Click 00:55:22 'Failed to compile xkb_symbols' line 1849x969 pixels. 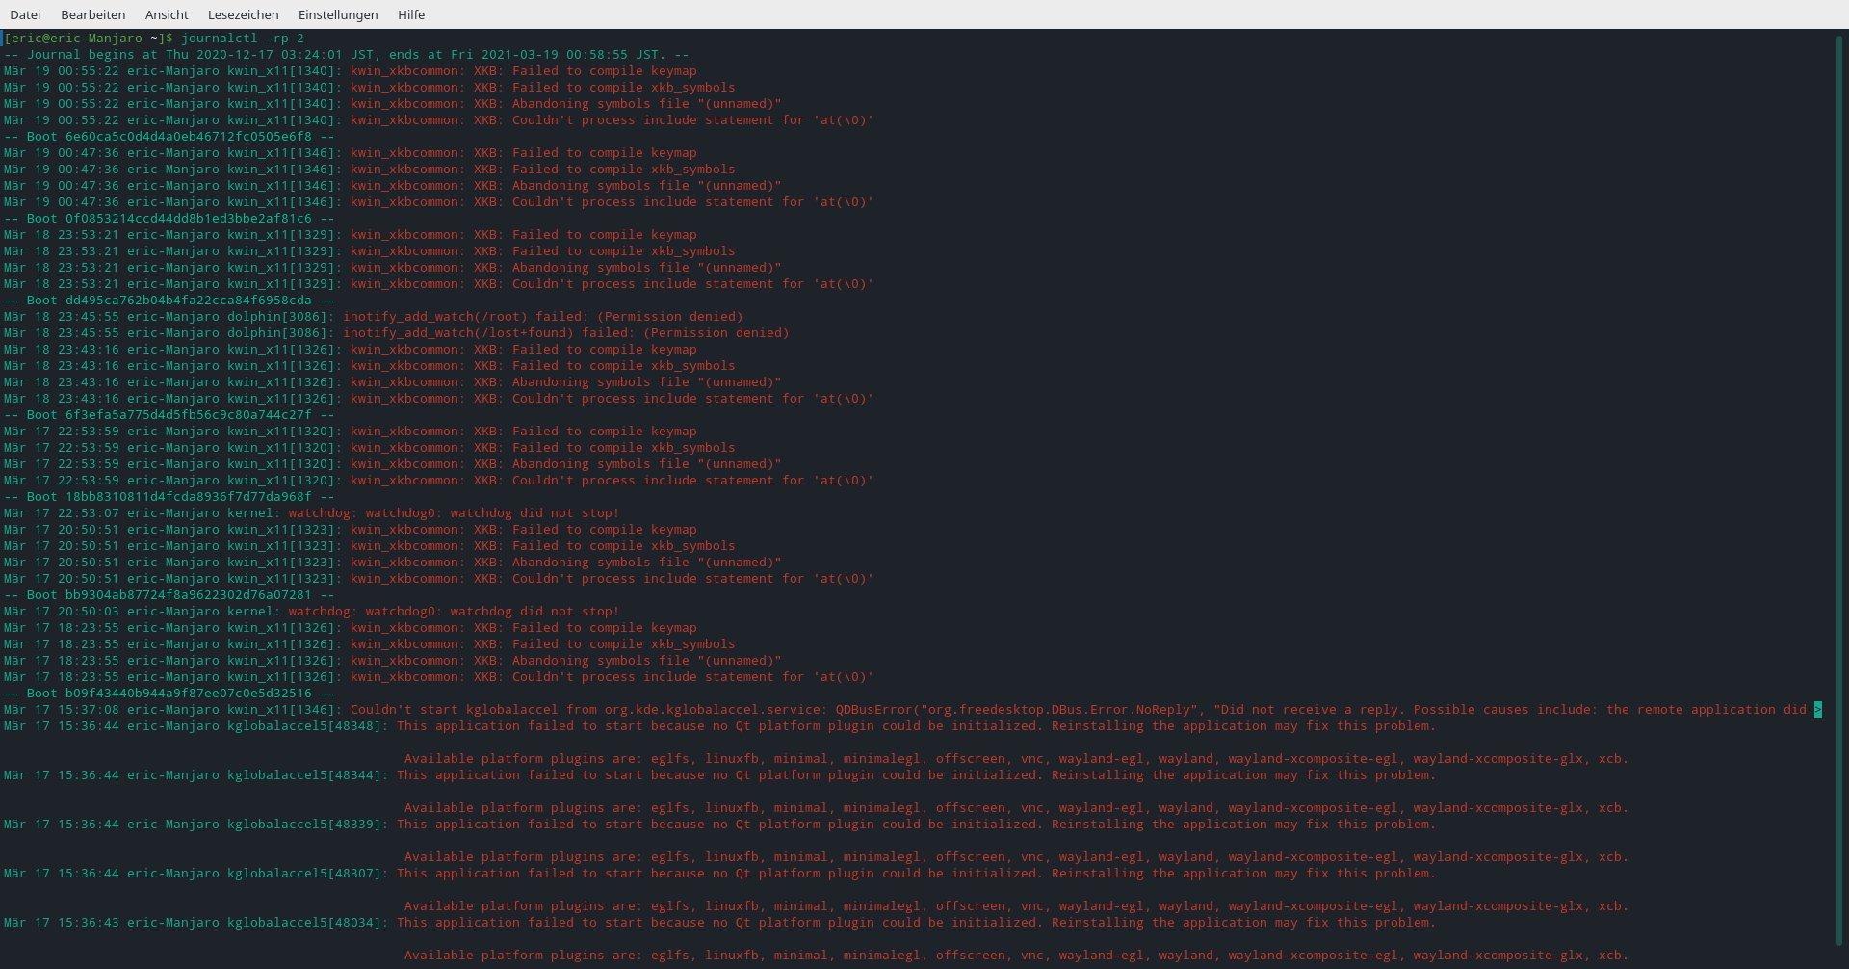[x=370, y=88]
